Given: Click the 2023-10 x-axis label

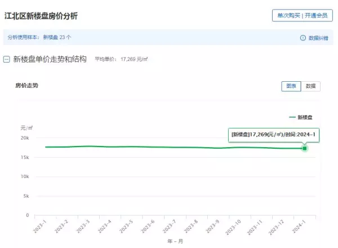Looking at the screenshot, I should pos(233,227).
